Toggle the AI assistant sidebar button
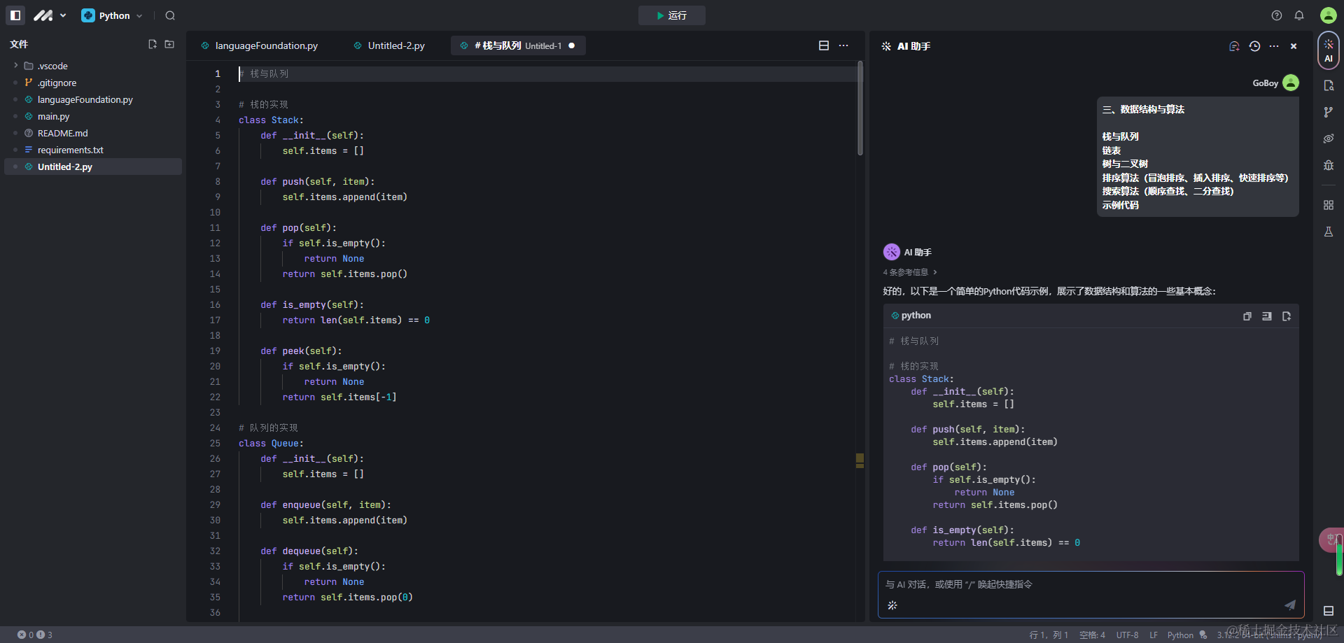Viewport: 1344px width, 643px height. click(x=1328, y=50)
